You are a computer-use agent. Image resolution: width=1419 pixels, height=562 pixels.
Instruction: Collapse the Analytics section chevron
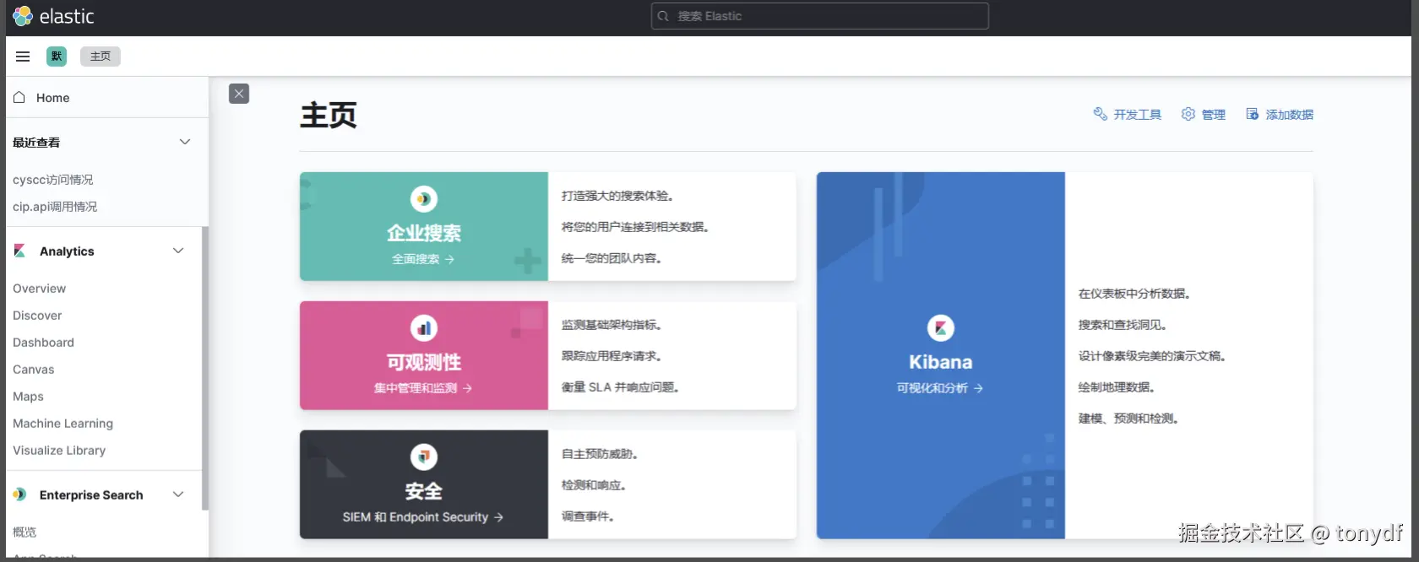pos(178,251)
